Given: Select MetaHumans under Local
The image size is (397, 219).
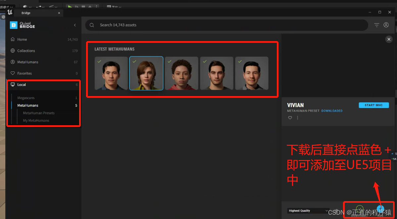Looking at the screenshot, I should (x=28, y=105).
